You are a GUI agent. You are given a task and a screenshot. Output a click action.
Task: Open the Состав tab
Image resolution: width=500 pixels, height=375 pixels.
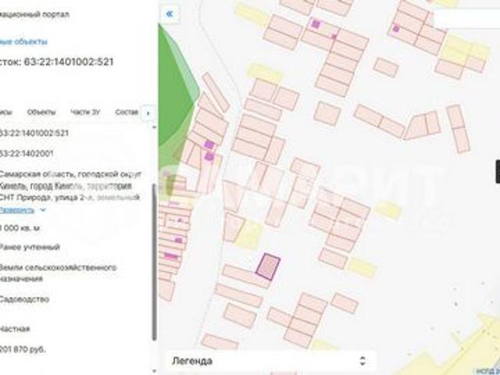127,112
